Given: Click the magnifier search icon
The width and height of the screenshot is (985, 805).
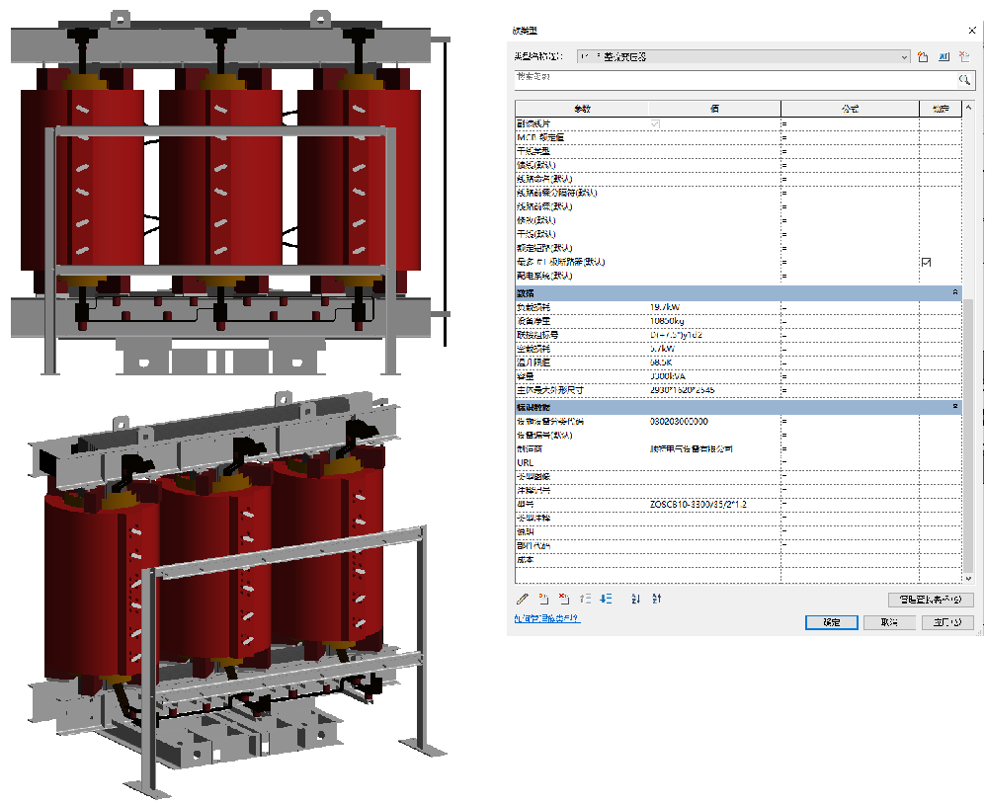Looking at the screenshot, I should pos(964,79).
